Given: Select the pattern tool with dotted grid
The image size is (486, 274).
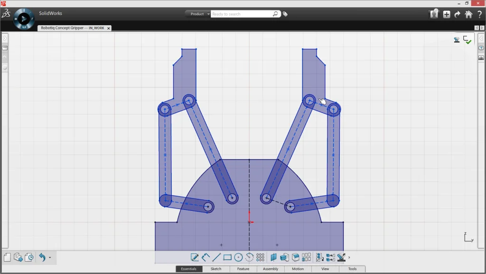Looking at the screenshot, I should 261,257.
